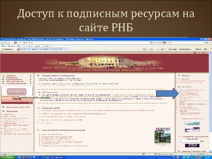Open the Favorites star button
The width and height of the screenshot is (212, 159).
pos(7,49)
